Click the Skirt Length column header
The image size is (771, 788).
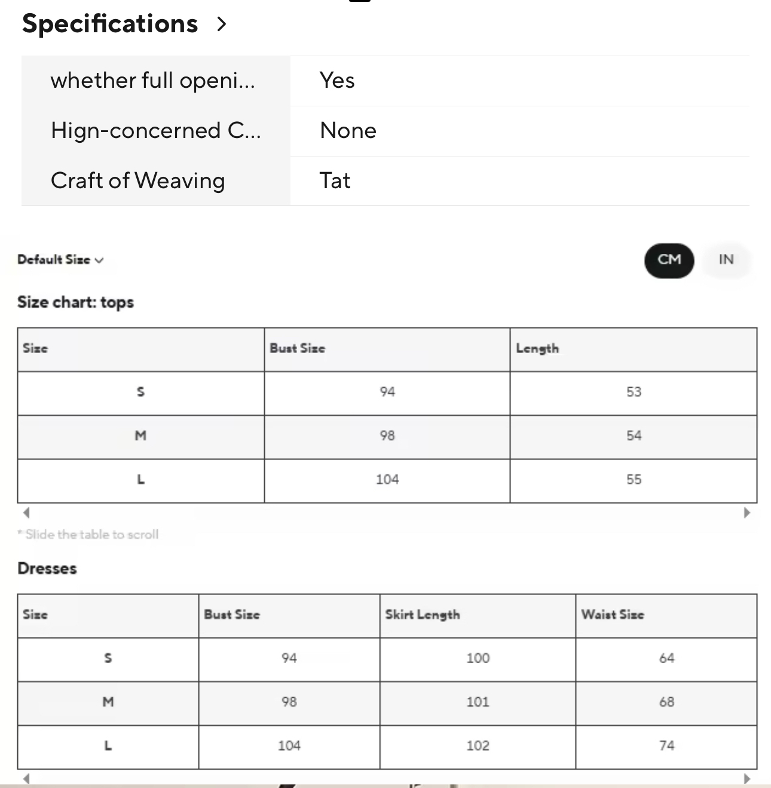coord(423,615)
